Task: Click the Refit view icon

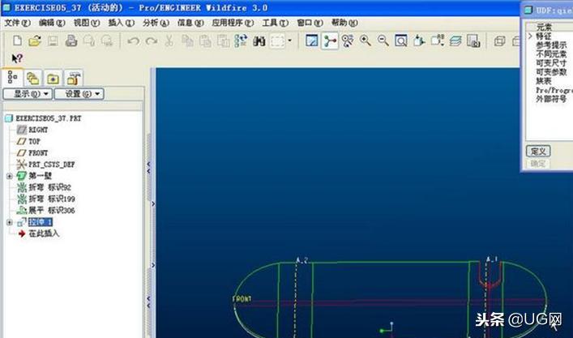Action: [401, 41]
